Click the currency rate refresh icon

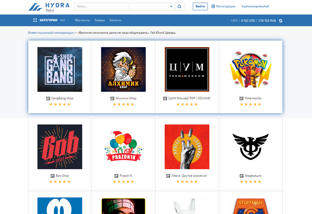coord(280,21)
